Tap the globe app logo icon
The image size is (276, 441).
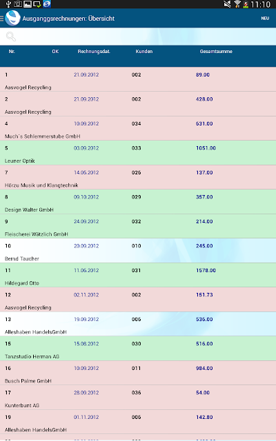tap(12, 18)
